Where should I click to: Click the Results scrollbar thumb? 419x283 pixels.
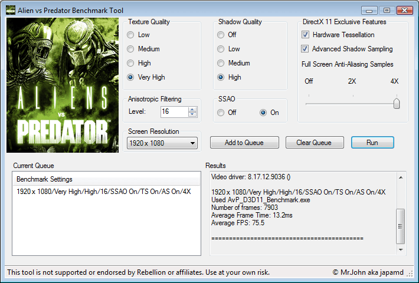[401, 226]
